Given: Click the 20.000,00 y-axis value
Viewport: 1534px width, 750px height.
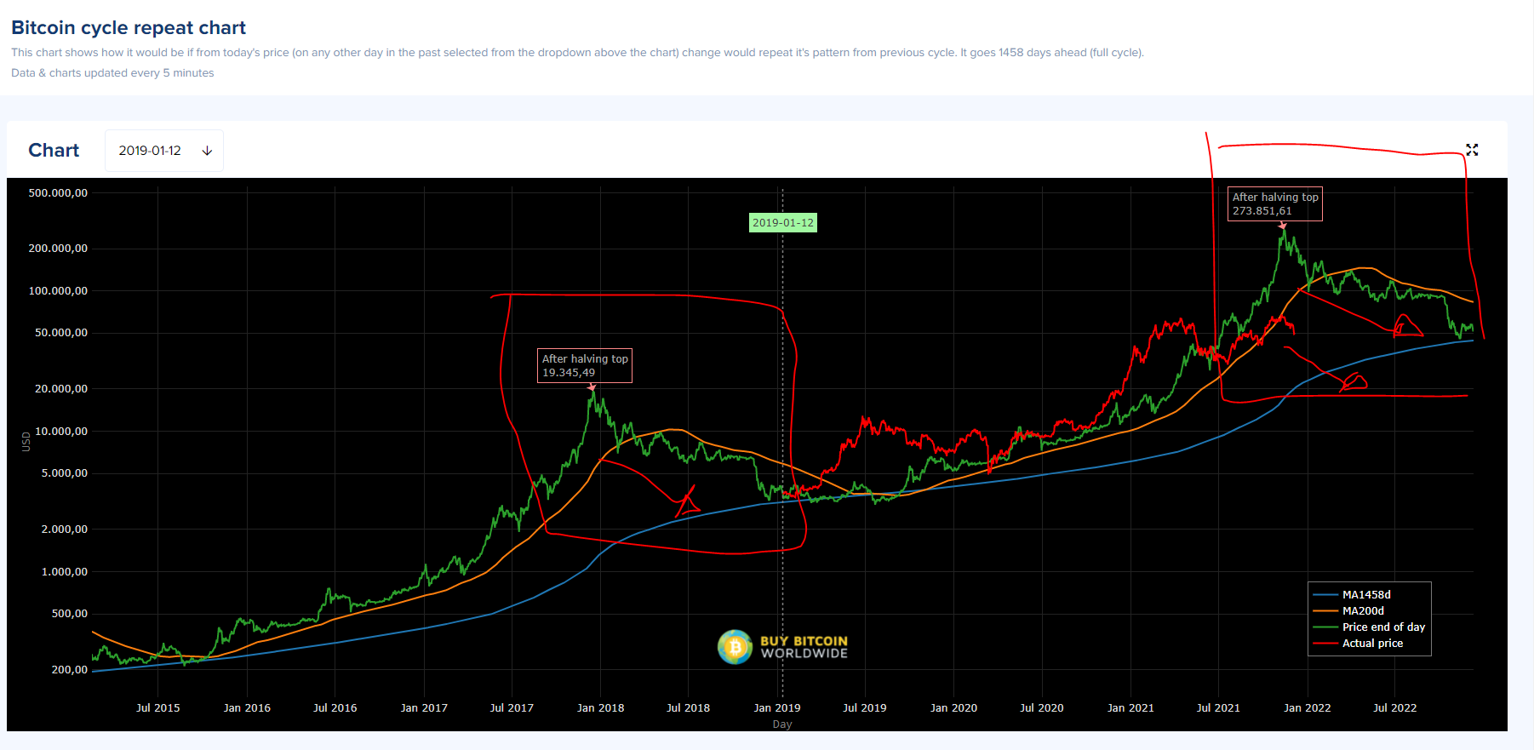Looking at the screenshot, I should (x=61, y=389).
